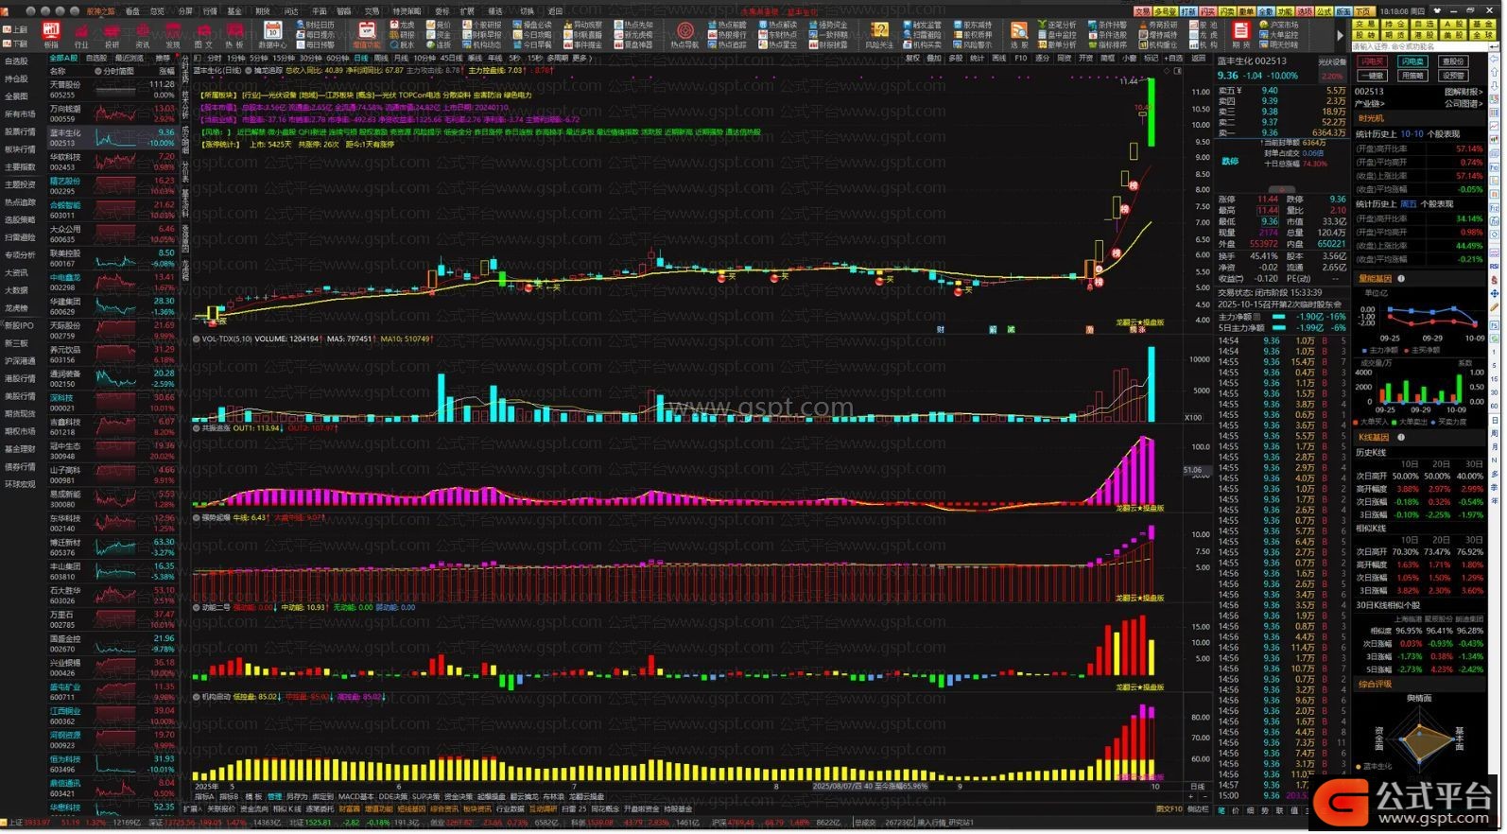This screenshot has width=1507, height=834.
Task: Open the 更多 period dropdown
Action: [x=581, y=58]
